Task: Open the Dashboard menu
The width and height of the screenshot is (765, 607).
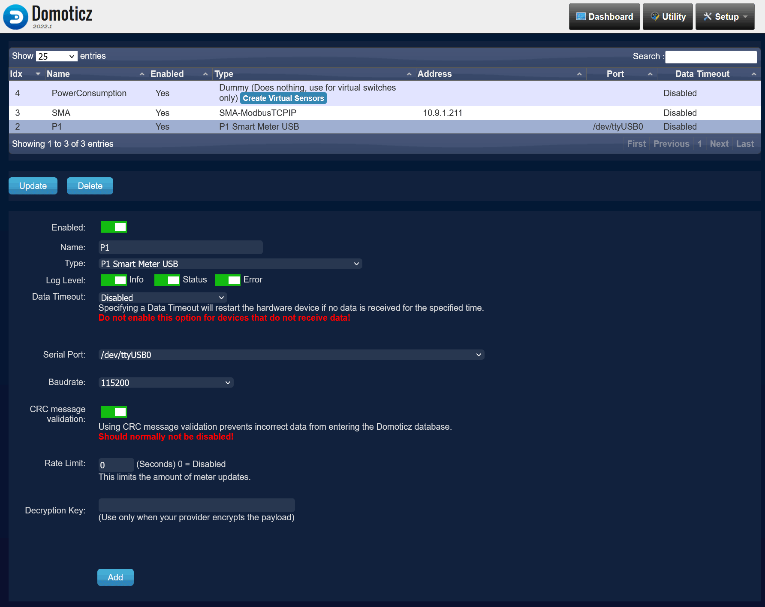Action: click(604, 17)
